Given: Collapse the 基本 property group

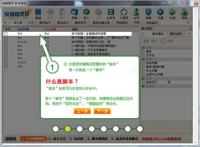Looking at the screenshot, I should (143, 48).
